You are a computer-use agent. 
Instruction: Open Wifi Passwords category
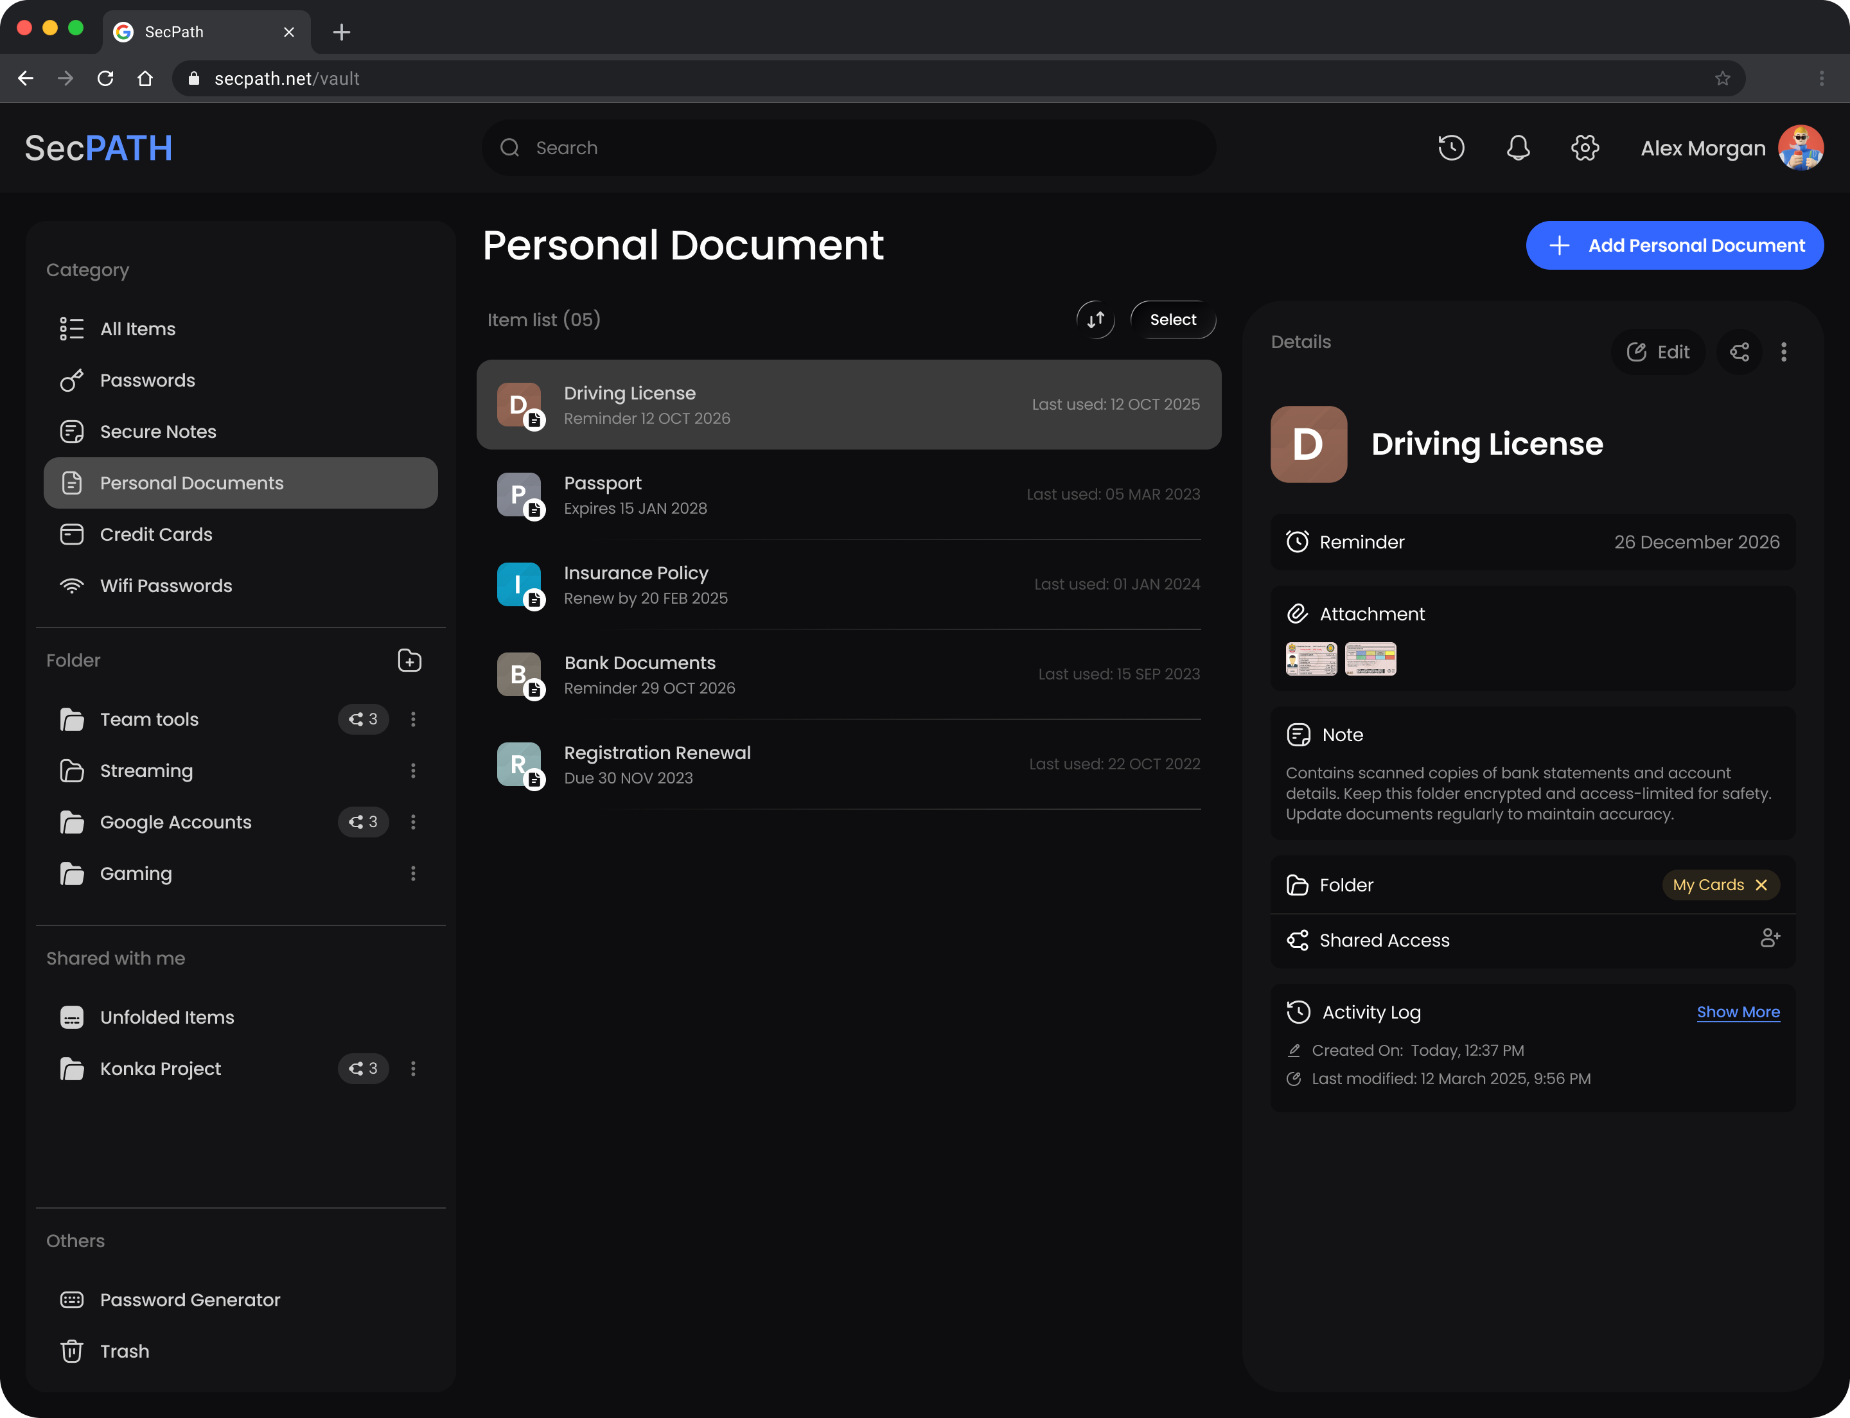241,586
